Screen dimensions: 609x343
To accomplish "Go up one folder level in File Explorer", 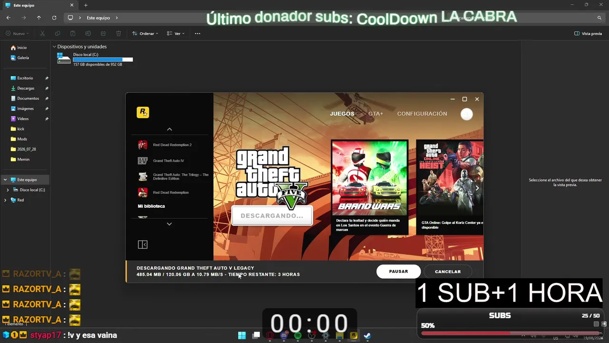I will click(39, 18).
